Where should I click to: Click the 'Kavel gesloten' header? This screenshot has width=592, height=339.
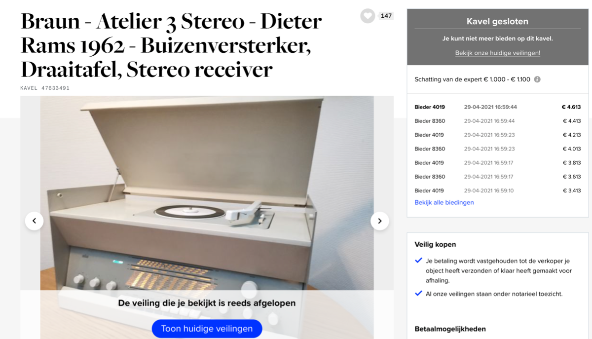point(497,22)
